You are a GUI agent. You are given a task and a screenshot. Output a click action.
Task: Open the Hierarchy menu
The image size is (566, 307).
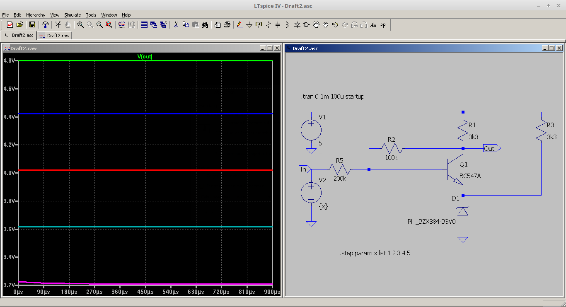36,15
